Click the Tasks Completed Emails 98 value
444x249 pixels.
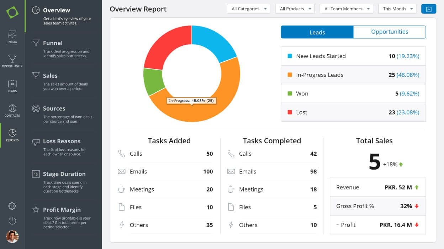[x=313, y=172]
